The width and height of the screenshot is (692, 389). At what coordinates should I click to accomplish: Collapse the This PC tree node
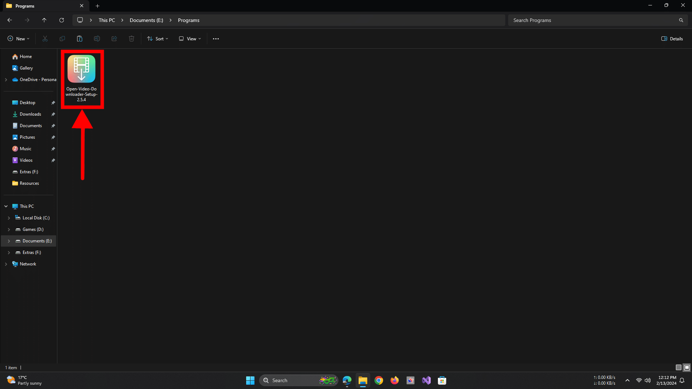pyautogui.click(x=6, y=206)
